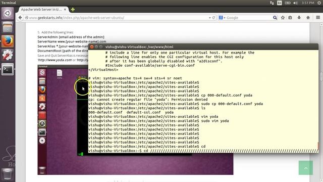This screenshot has width=323, height=182.
Task: Go to Firefox home page icon
Action: point(308,18)
